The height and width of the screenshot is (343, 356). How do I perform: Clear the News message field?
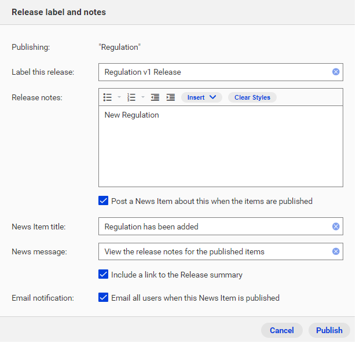336,252
